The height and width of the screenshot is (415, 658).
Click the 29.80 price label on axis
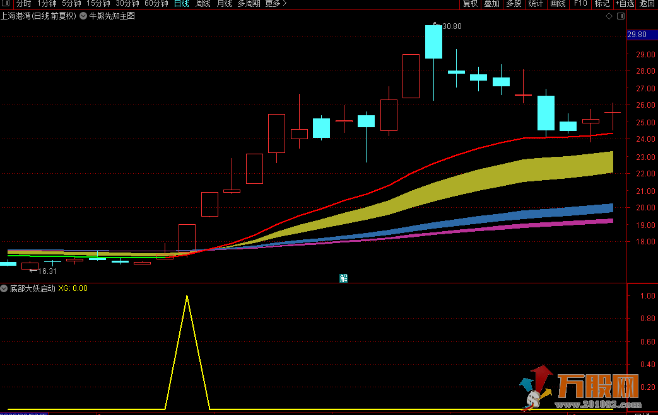[637, 35]
